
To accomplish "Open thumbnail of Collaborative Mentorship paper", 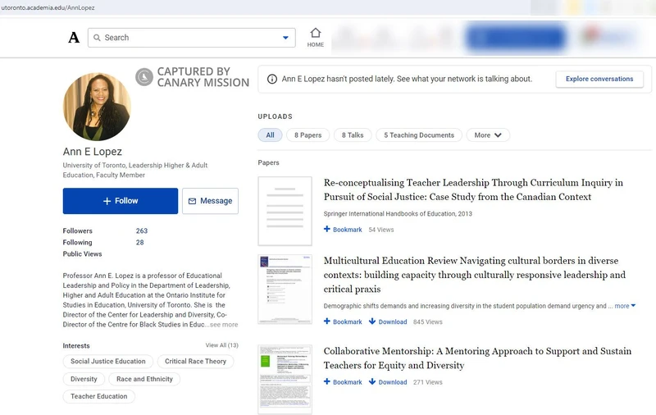I will (x=285, y=380).
